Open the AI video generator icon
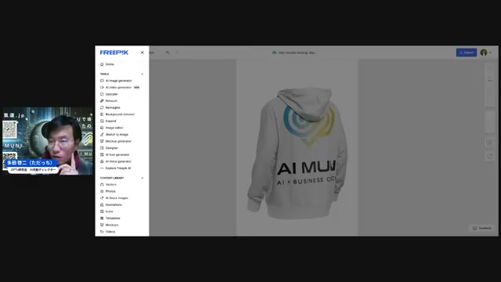501x282 pixels. (102, 87)
